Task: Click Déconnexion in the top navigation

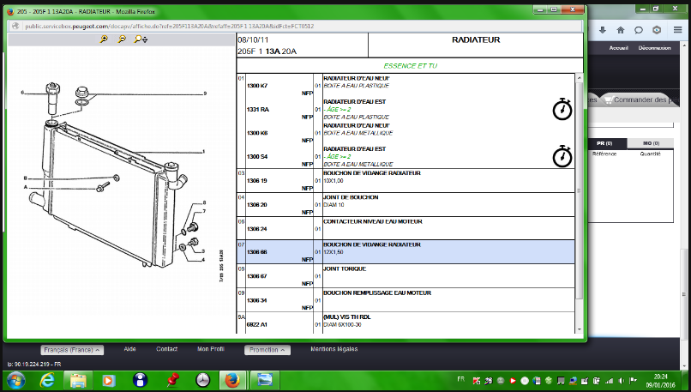Action: pos(654,48)
